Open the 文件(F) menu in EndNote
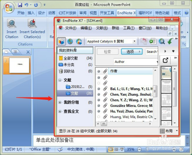 (x=71, y=28)
